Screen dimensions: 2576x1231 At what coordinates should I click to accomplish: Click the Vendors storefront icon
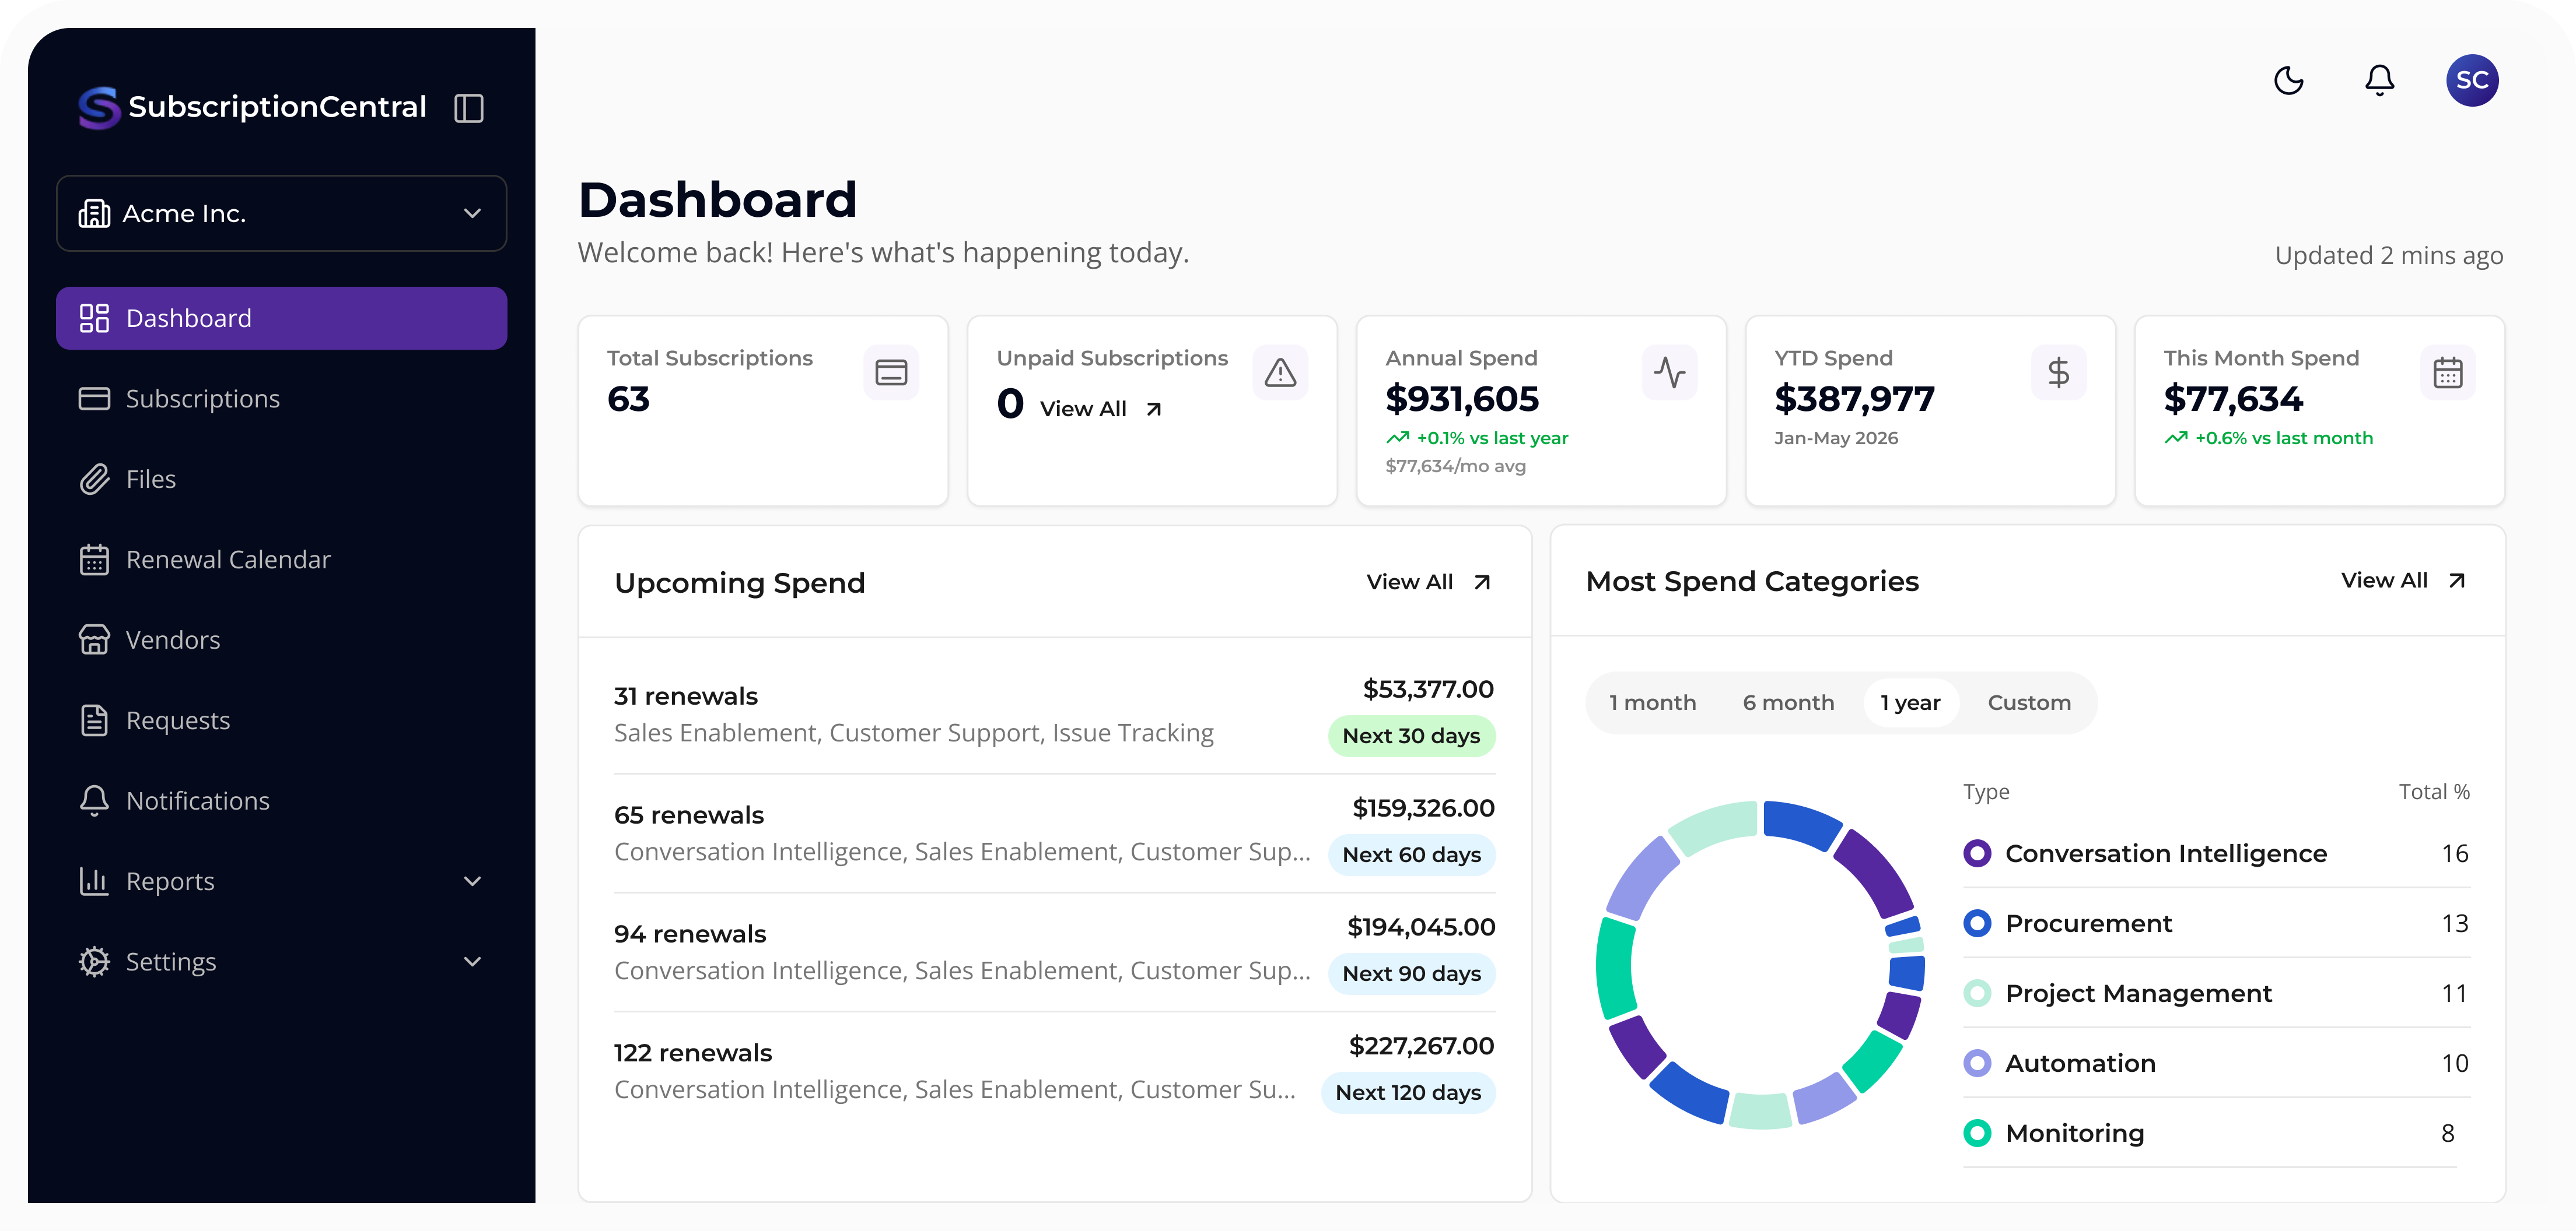[94, 639]
